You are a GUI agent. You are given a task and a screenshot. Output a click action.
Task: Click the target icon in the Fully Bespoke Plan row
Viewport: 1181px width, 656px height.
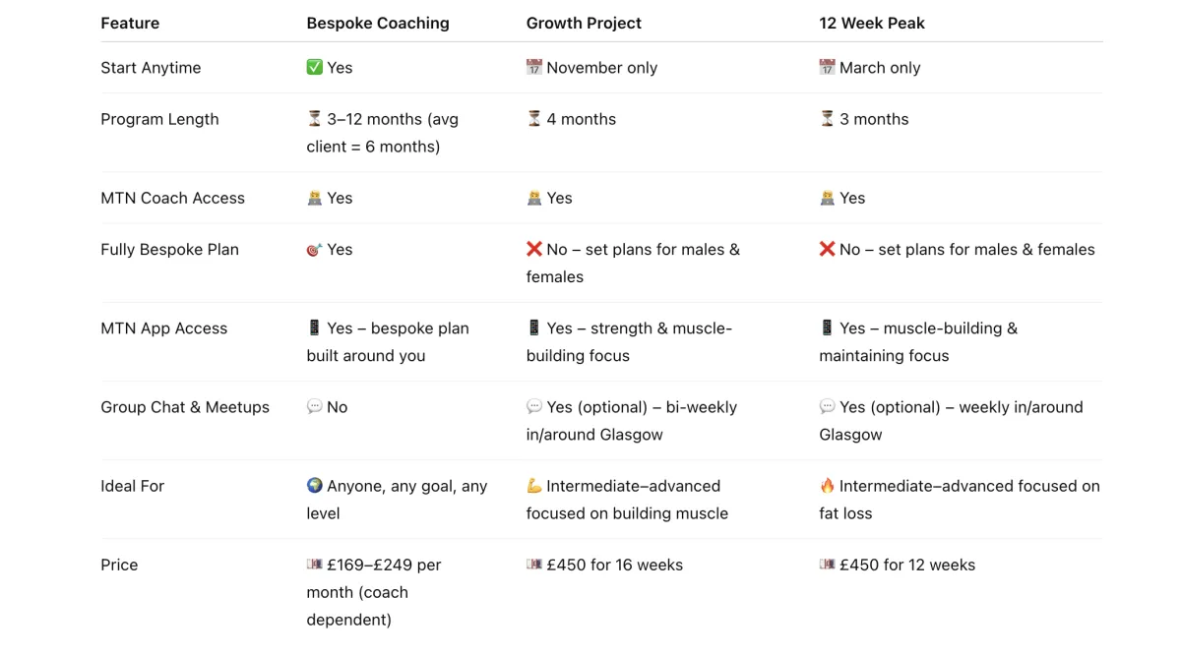[x=315, y=250]
